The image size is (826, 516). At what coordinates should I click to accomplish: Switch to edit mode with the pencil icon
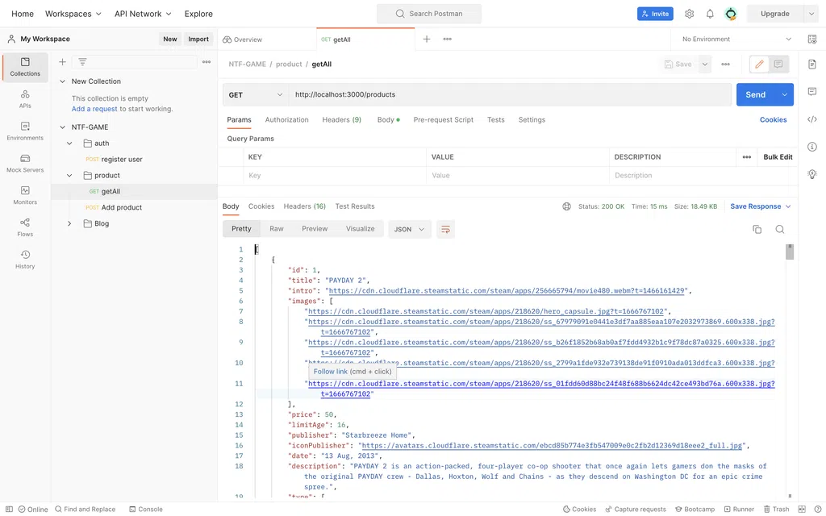click(759, 64)
